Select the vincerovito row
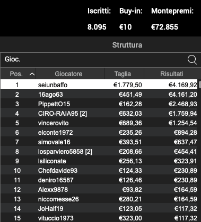 99,123
